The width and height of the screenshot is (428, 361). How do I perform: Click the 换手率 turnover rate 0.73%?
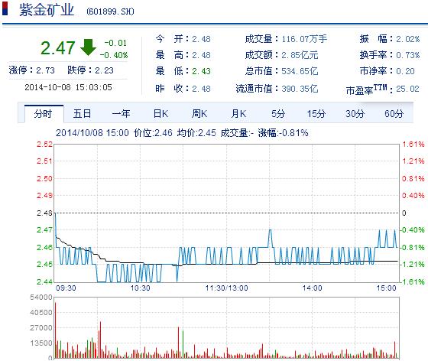408,55
